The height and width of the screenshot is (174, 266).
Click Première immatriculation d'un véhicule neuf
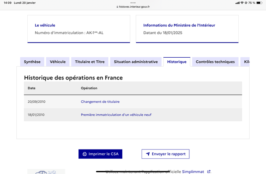click(116, 115)
